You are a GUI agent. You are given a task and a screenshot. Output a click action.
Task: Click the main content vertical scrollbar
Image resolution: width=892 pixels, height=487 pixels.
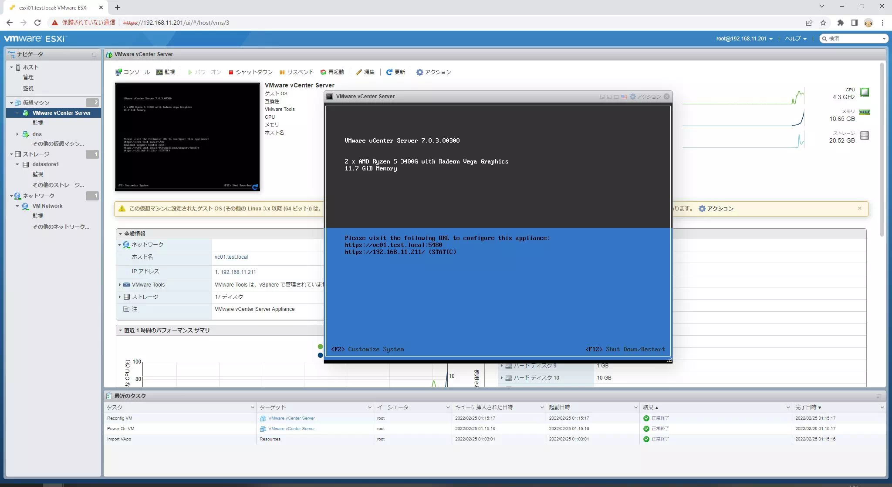tap(882, 150)
